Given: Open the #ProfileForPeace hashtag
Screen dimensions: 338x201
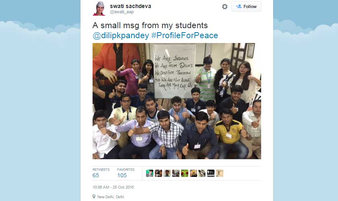Looking at the screenshot, I should (185, 35).
